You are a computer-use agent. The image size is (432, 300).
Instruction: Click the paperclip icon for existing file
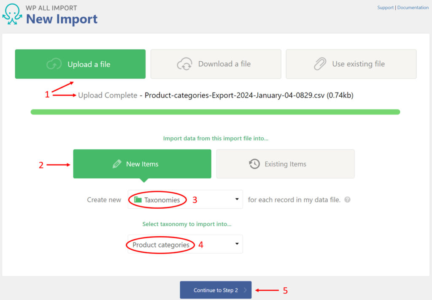coord(320,64)
